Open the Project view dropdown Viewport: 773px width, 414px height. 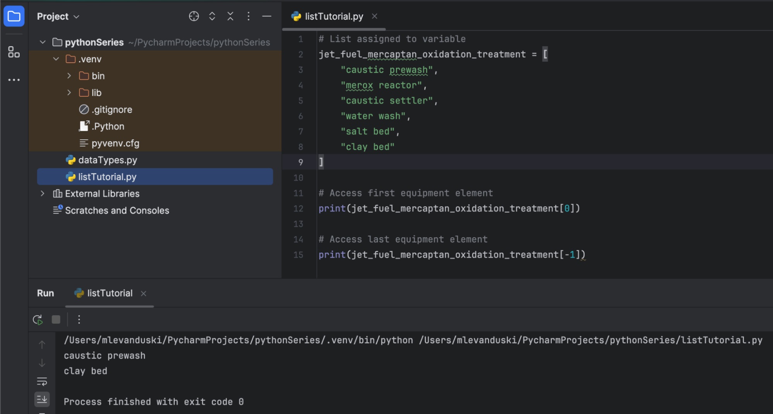click(x=58, y=16)
